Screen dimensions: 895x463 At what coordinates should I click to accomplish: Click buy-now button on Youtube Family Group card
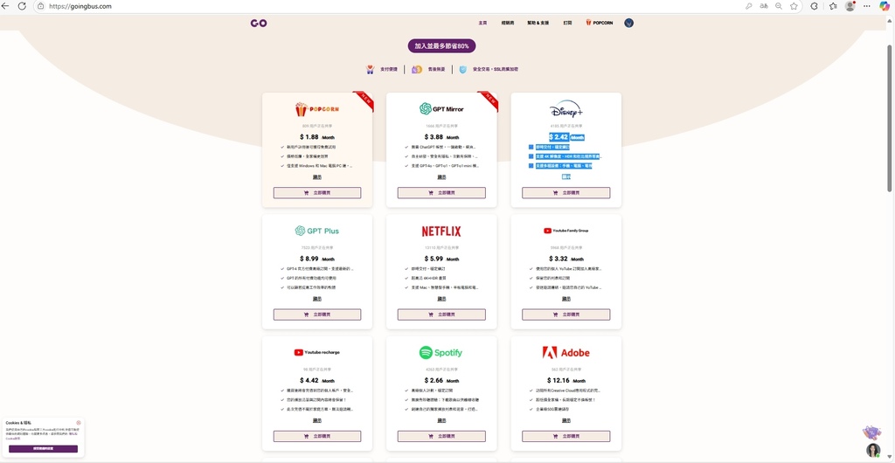pos(565,314)
